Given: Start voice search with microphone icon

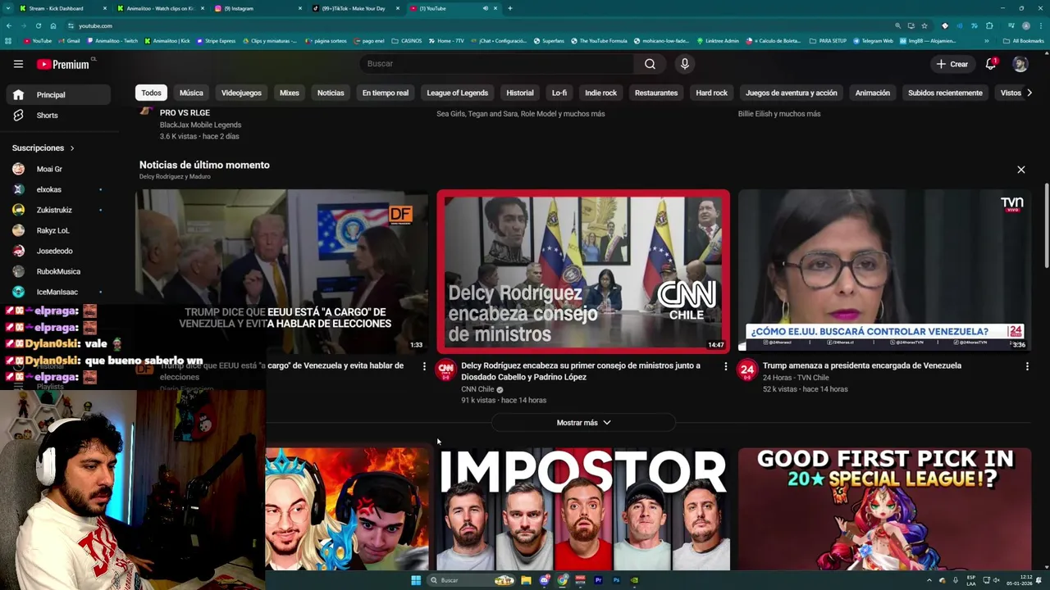Looking at the screenshot, I should [x=684, y=64].
